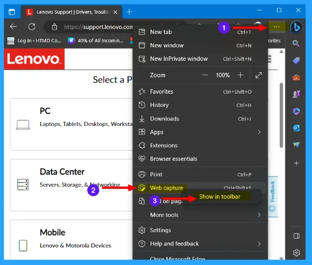Screen dimensions: 312x265
Task: Open Tab actions menu icon
Action: tap(11, 12)
